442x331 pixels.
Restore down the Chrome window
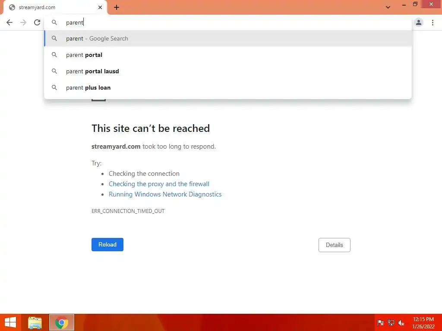415,4
